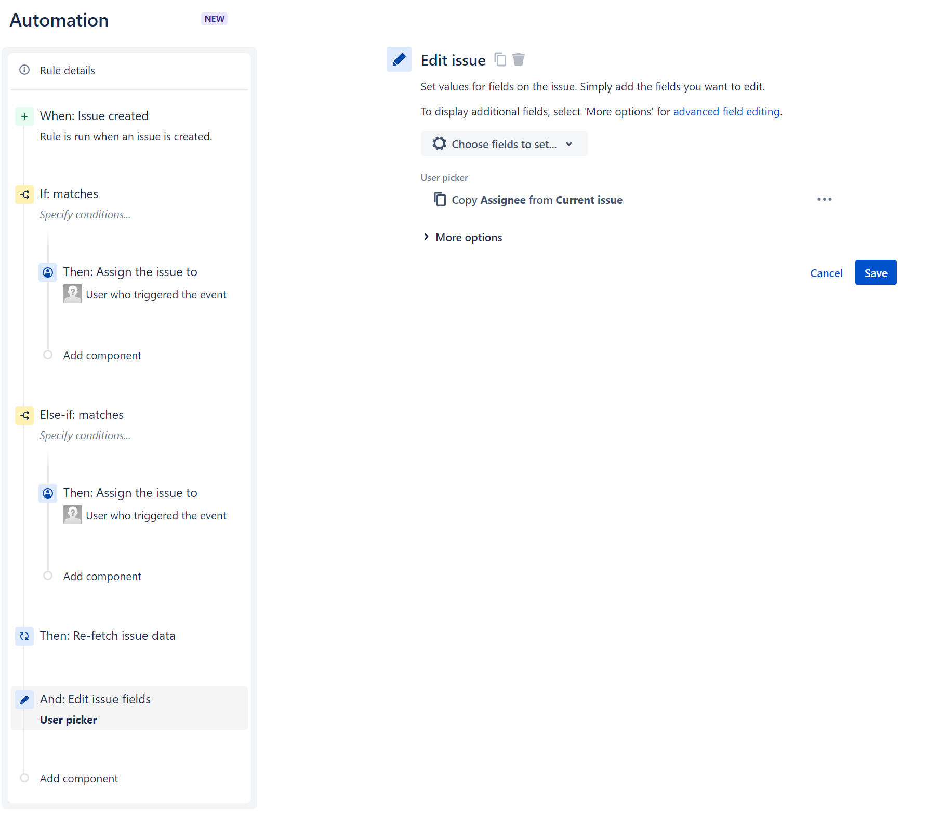
Task: Click the NEW badge beside Automation
Action: 214,19
